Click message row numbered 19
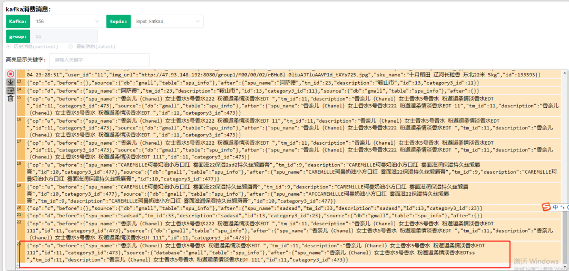 pyautogui.click(x=289, y=193)
